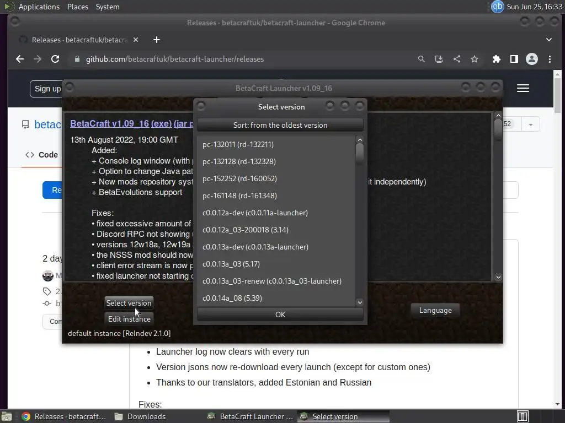The width and height of the screenshot is (565, 423).
Task: Select version pc-132011 (rd-132211)
Action: [276, 144]
